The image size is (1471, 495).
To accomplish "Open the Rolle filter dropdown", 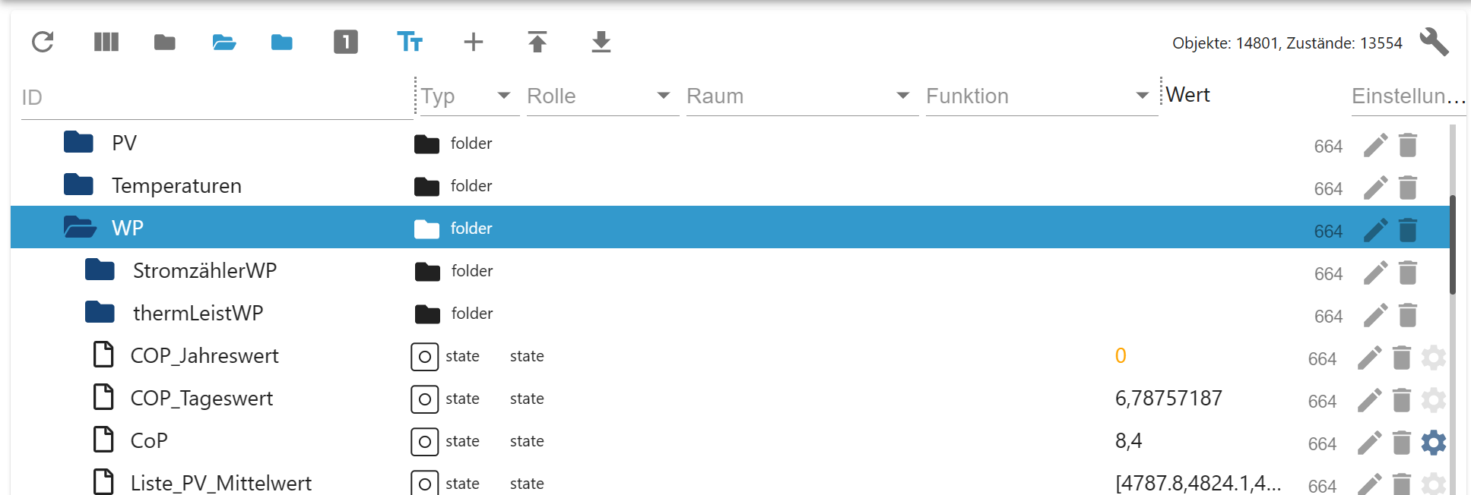I will 663,96.
